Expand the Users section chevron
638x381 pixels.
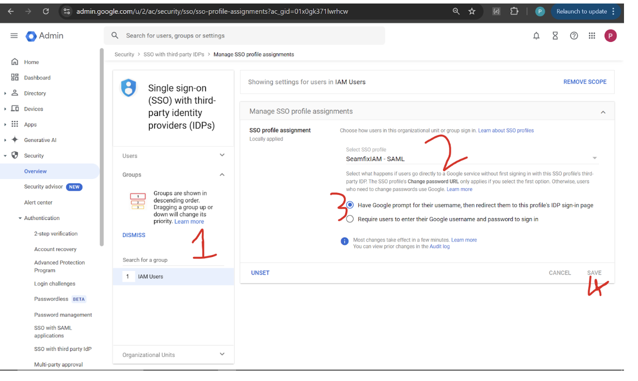222,155
